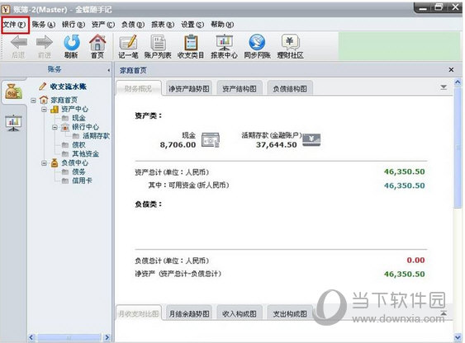
Task: Switch to 财务概况 tab
Action: coord(139,88)
